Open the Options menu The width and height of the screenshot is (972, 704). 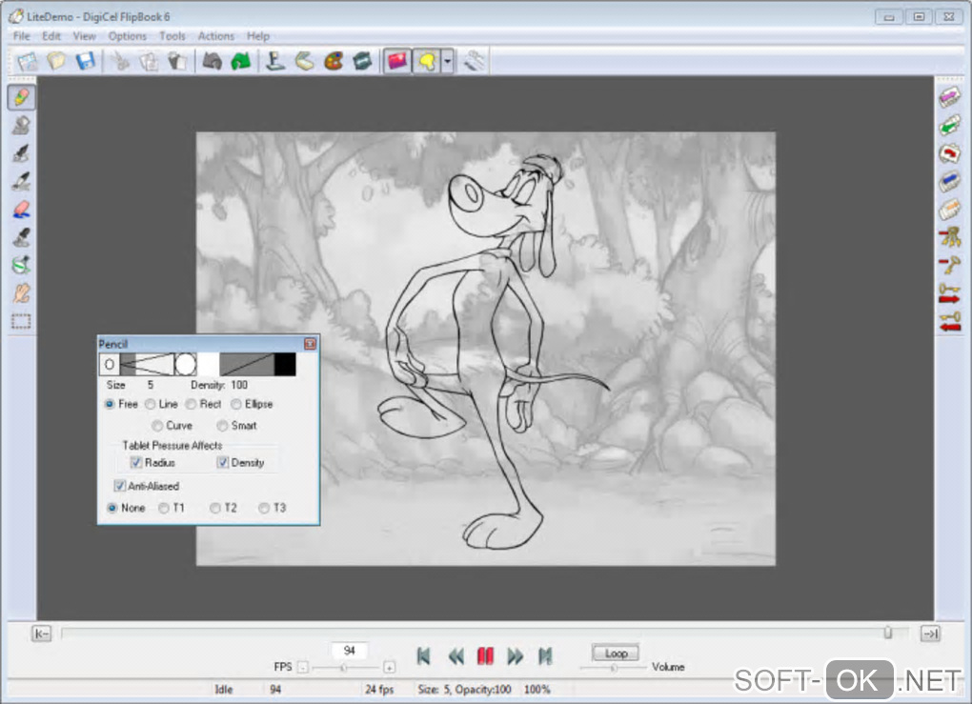tap(127, 36)
